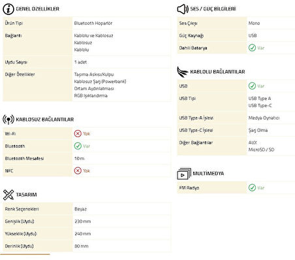295x260 pixels.
Task: Click the Bluetooth Mesafesi label
Action: pyautogui.click(x=24, y=158)
